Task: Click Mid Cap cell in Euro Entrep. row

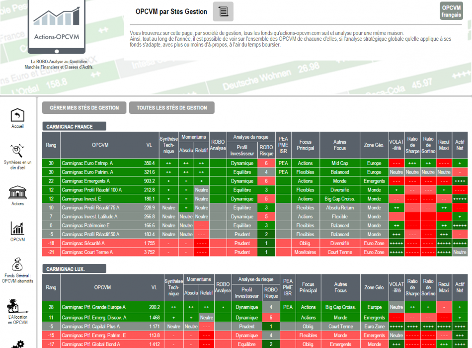Action: click(339, 163)
